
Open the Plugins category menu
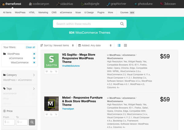101,13
